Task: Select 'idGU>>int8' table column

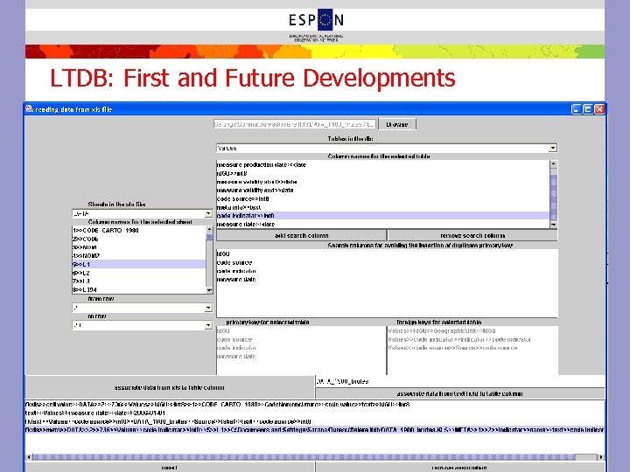Action: tap(383, 173)
